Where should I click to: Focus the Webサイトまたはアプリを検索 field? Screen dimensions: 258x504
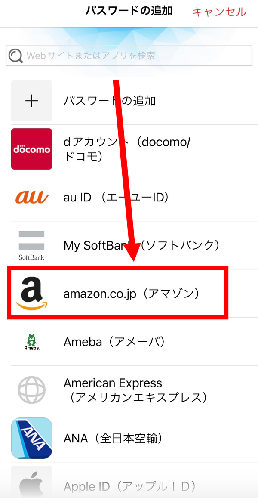pyautogui.click(x=129, y=56)
